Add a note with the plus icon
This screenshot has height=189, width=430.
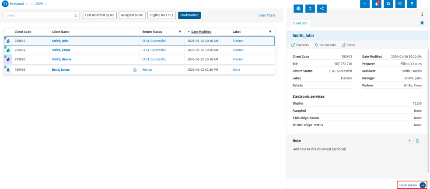pos(409,141)
